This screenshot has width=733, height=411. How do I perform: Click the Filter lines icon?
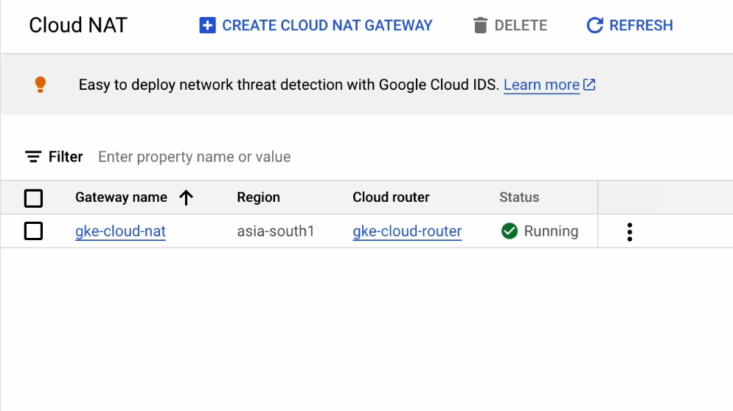point(33,157)
